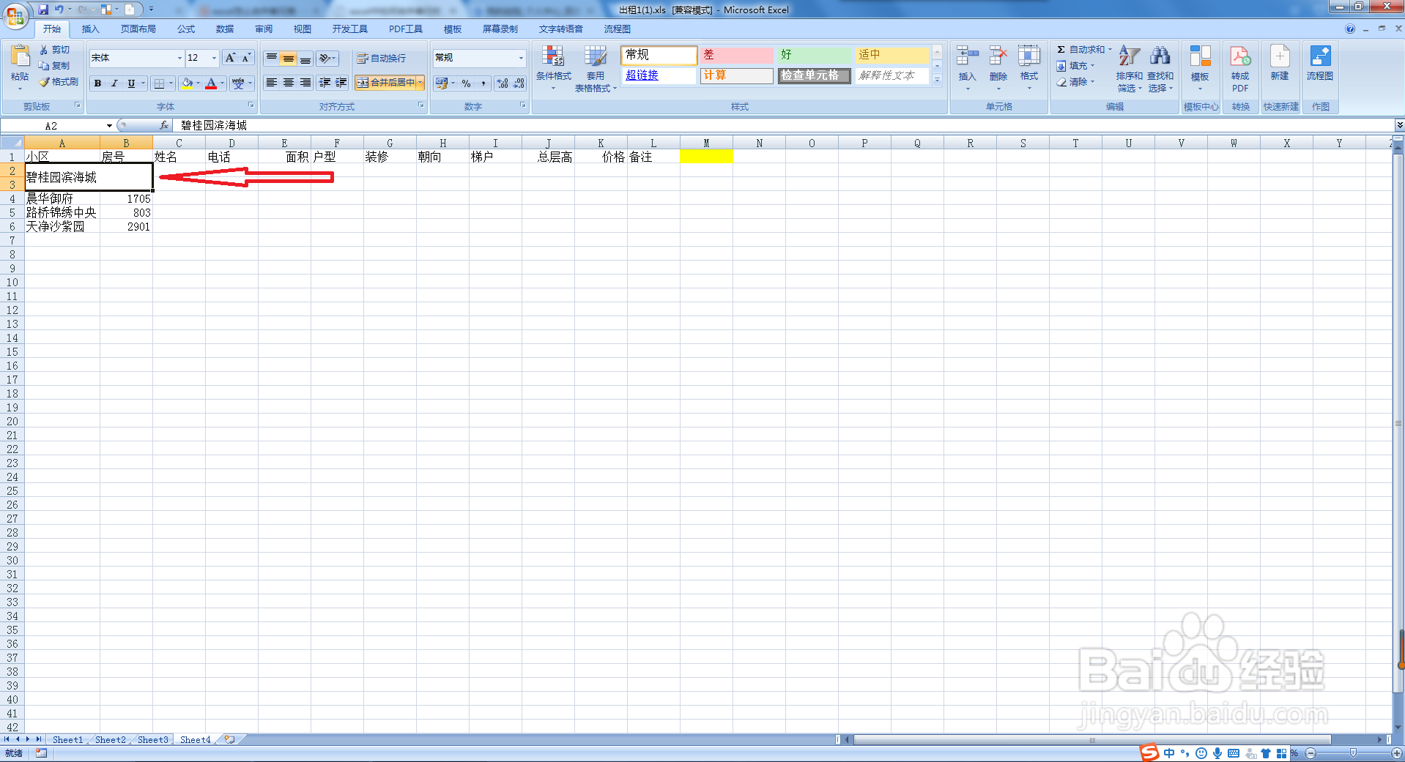Open the font name dropdown (宋体)
This screenshot has width=1405, height=762.
coord(179,58)
